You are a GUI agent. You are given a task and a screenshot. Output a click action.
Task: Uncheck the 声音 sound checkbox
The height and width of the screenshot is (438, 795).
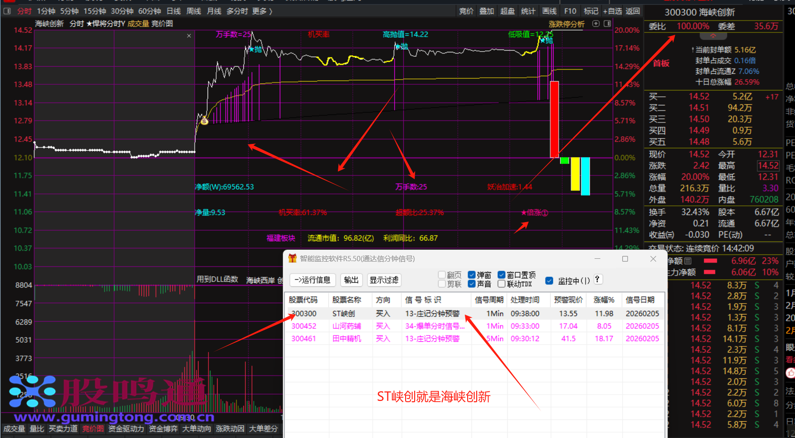click(471, 284)
